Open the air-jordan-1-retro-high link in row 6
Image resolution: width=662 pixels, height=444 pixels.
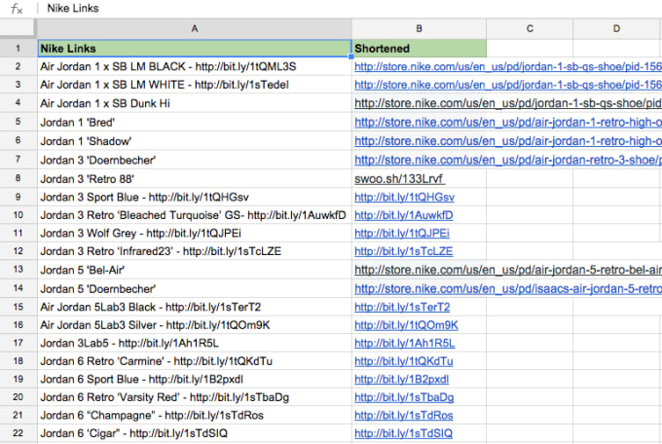508,141
